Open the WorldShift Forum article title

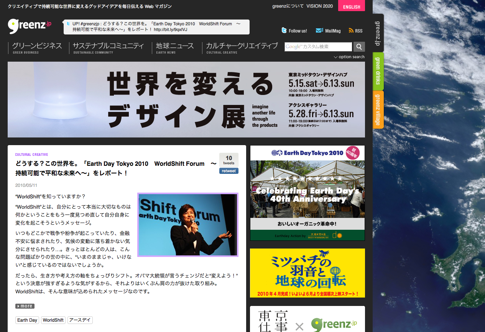click(x=116, y=168)
